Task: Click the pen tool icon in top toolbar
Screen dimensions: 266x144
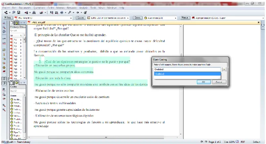Action: (x=70, y=12)
